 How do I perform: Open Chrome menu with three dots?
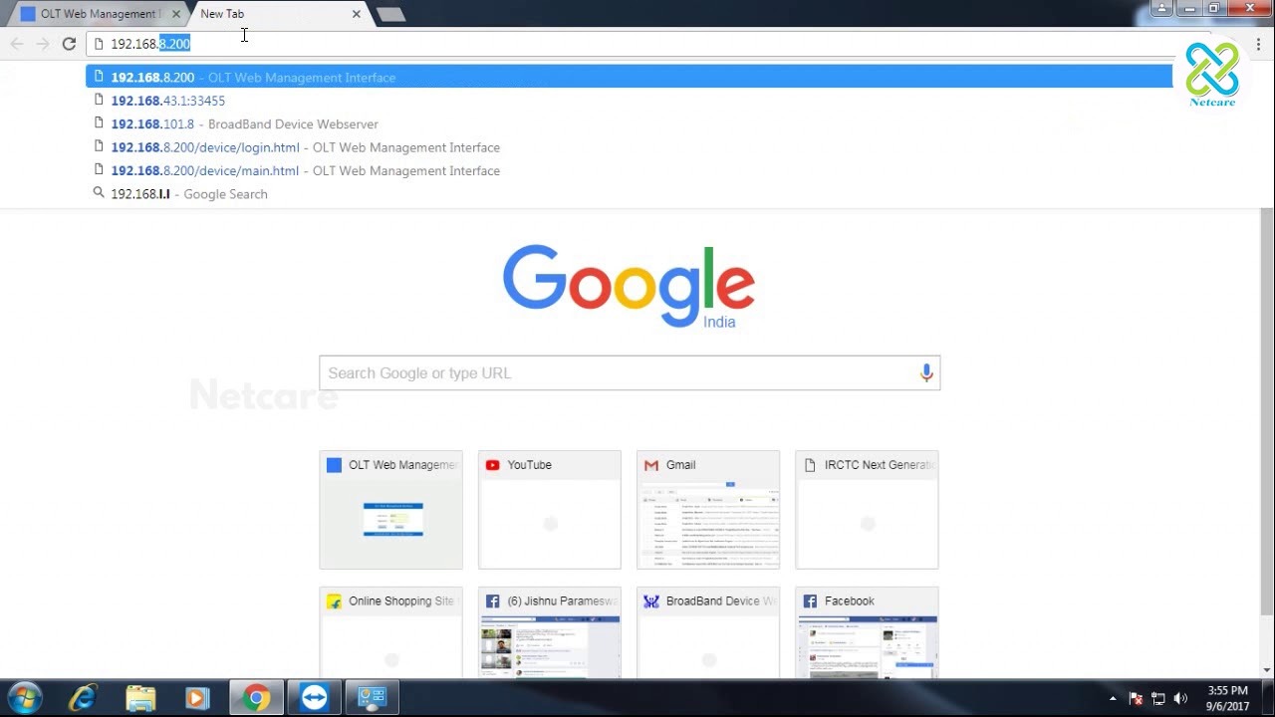coord(1258,44)
